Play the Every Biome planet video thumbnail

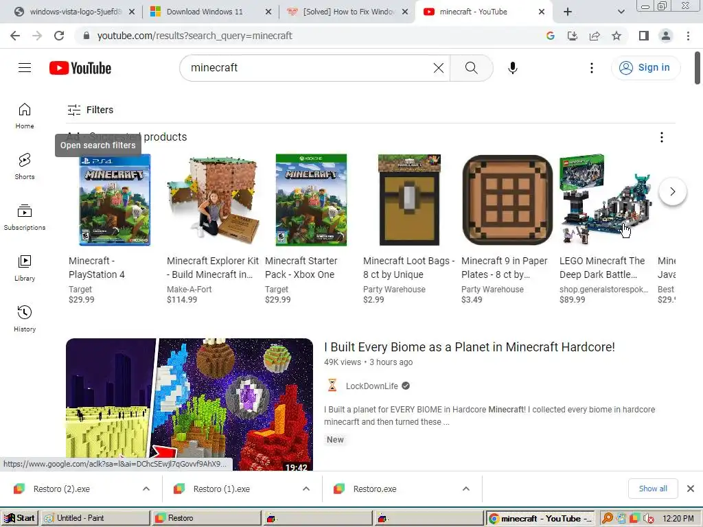[x=189, y=404]
